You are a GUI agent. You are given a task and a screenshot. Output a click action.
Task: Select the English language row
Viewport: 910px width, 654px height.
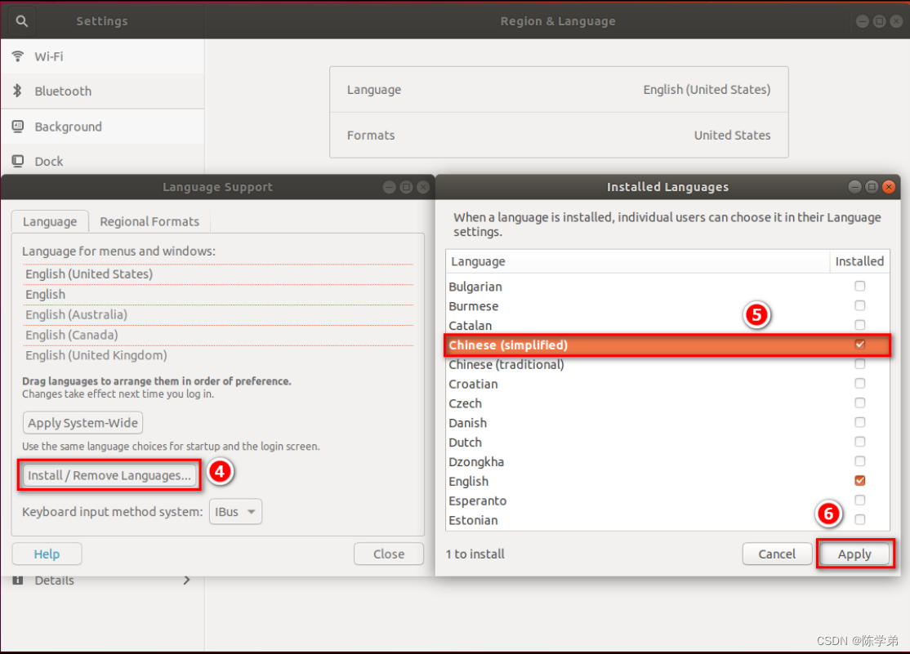pos(667,481)
